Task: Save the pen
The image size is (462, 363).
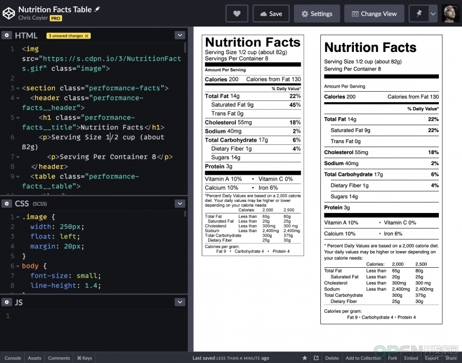Action: click(x=271, y=13)
